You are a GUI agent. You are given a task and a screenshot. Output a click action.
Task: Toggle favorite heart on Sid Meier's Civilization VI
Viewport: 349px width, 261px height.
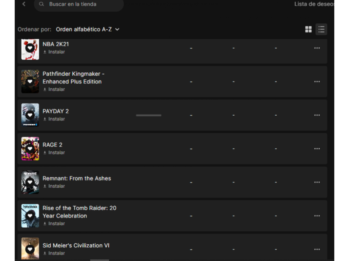[x=30, y=249]
